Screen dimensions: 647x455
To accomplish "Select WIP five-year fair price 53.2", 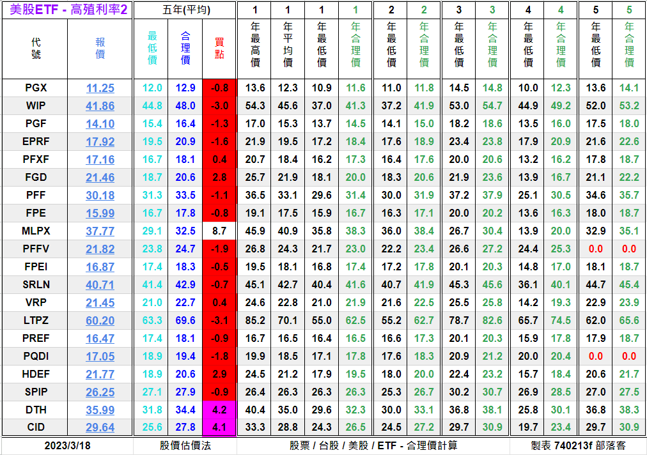I will pyautogui.click(x=629, y=106).
